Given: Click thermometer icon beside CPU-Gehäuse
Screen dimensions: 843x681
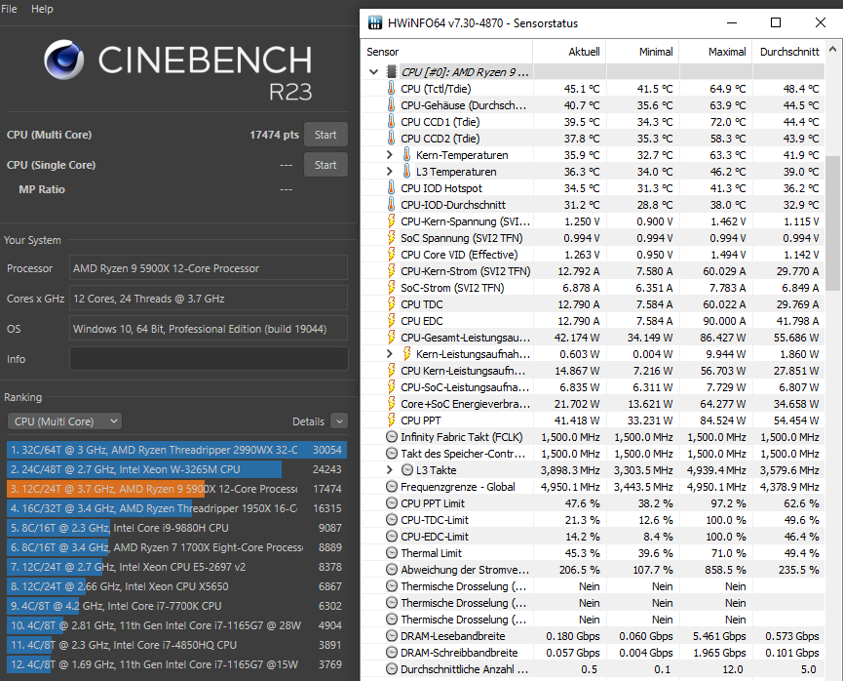Looking at the screenshot, I should click(392, 105).
